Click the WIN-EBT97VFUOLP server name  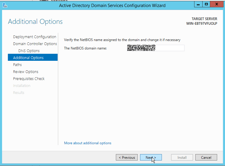202,23
